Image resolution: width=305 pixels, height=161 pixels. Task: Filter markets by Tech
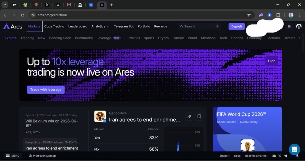click(x=223, y=38)
